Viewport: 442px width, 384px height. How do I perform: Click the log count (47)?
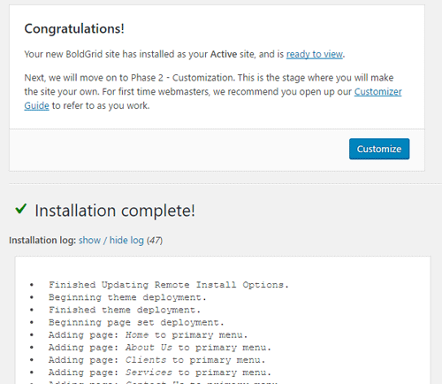pyautogui.click(x=155, y=241)
